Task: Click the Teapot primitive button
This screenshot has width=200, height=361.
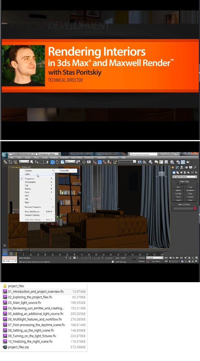Action: 178,200
